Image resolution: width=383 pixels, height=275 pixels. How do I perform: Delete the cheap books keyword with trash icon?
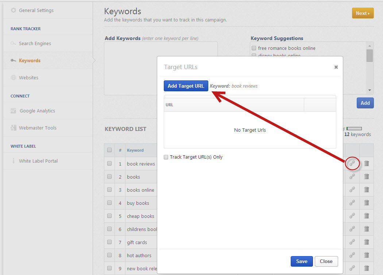(367, 216)
